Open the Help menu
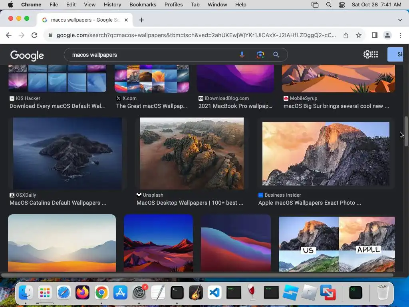The width and height of the screenshot is (409, 307). (240, 5)
